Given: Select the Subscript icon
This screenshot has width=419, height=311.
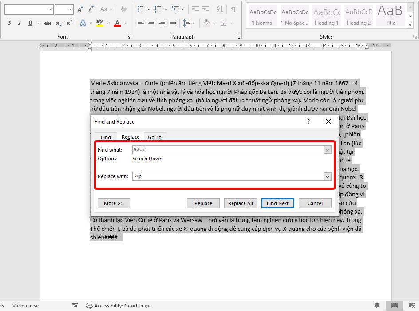Looking at the screenshot, I should (x=58, y=23).
